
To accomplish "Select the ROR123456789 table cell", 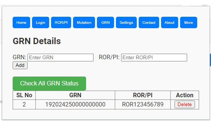I will pyautogui.click(x=143, y=104).
